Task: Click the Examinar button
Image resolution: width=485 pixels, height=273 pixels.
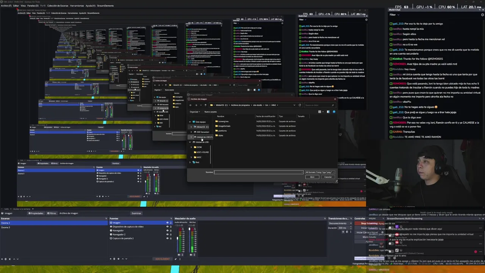Action: click(136, 213)
